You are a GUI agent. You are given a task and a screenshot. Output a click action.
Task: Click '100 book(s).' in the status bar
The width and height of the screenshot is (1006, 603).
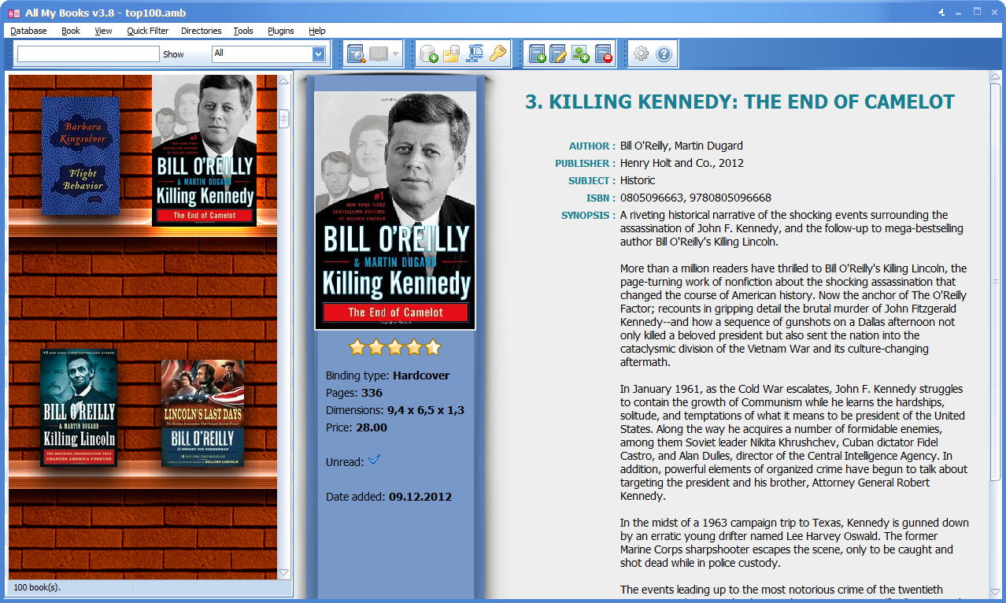click(37, 587)
